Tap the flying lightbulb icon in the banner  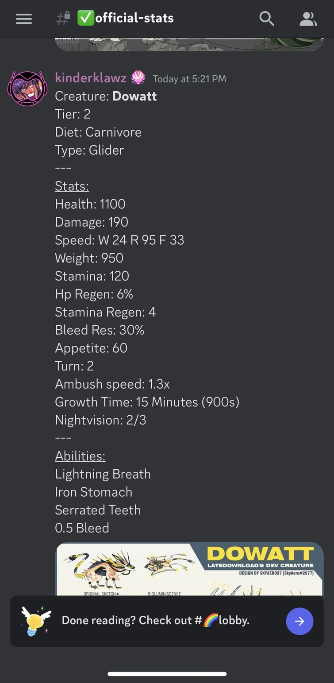(35, 621)
